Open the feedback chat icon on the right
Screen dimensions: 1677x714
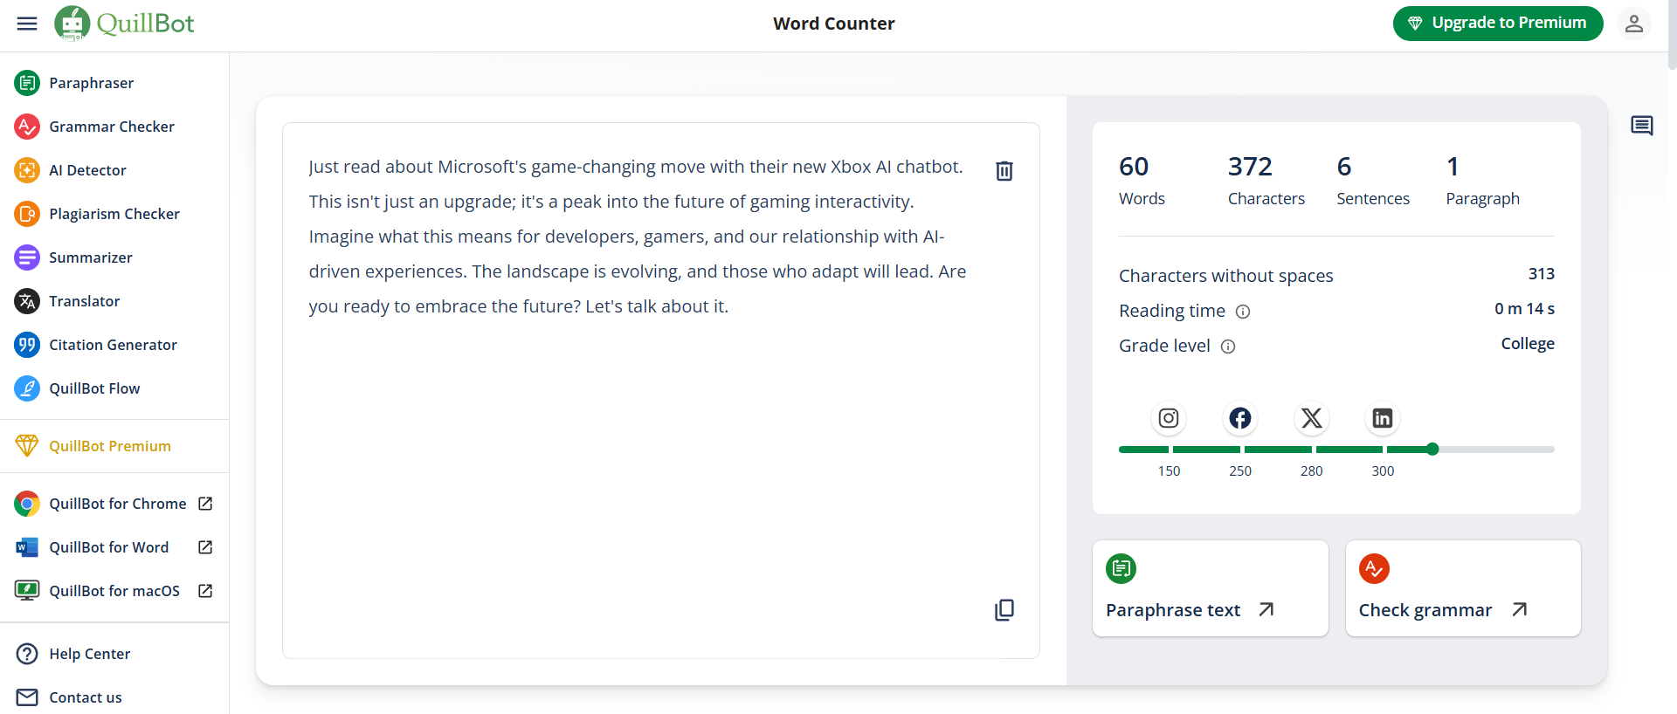tap(1642, 126)
